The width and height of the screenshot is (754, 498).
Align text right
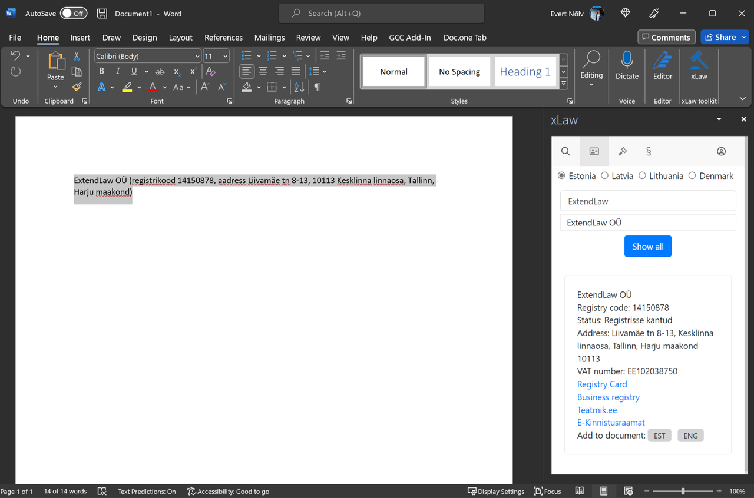click(x=279, y=71)
